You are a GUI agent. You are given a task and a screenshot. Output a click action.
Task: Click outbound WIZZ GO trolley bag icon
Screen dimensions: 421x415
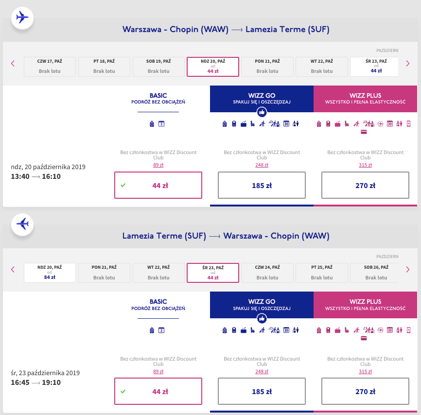(x=234, y=124)
